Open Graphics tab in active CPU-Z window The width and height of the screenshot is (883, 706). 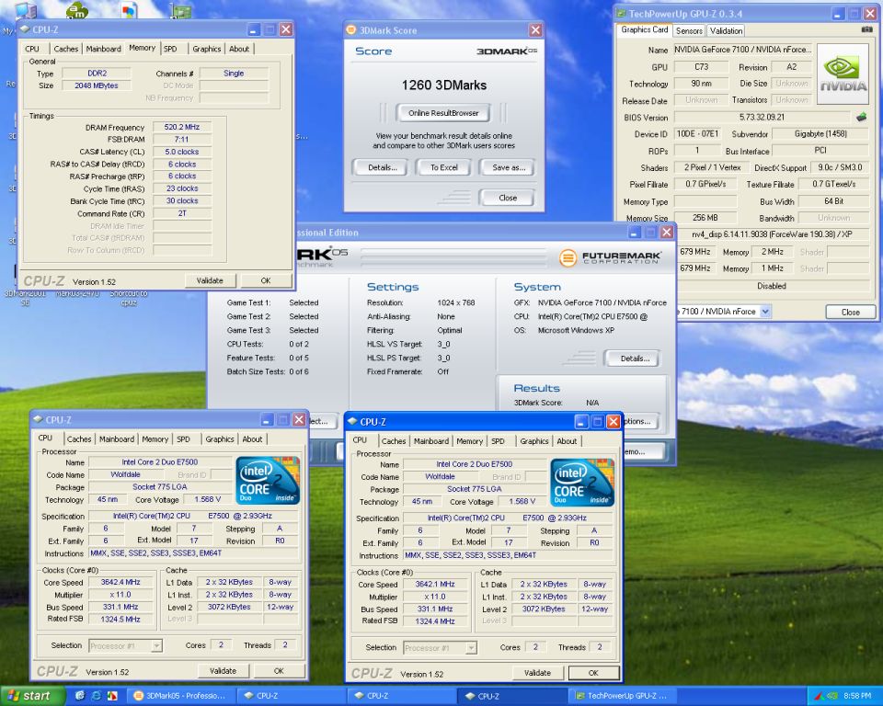(x=533, y=441)
